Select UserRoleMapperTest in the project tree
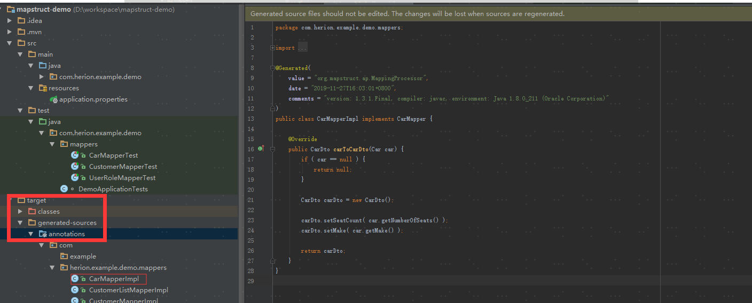 (x=122, y=178)
